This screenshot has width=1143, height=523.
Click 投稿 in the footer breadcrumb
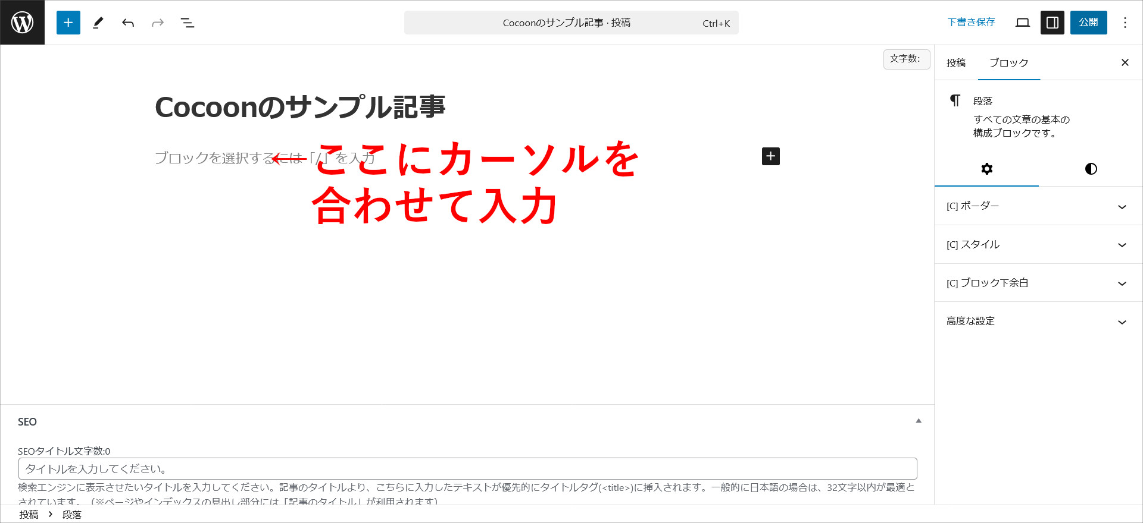pos(29,515)
